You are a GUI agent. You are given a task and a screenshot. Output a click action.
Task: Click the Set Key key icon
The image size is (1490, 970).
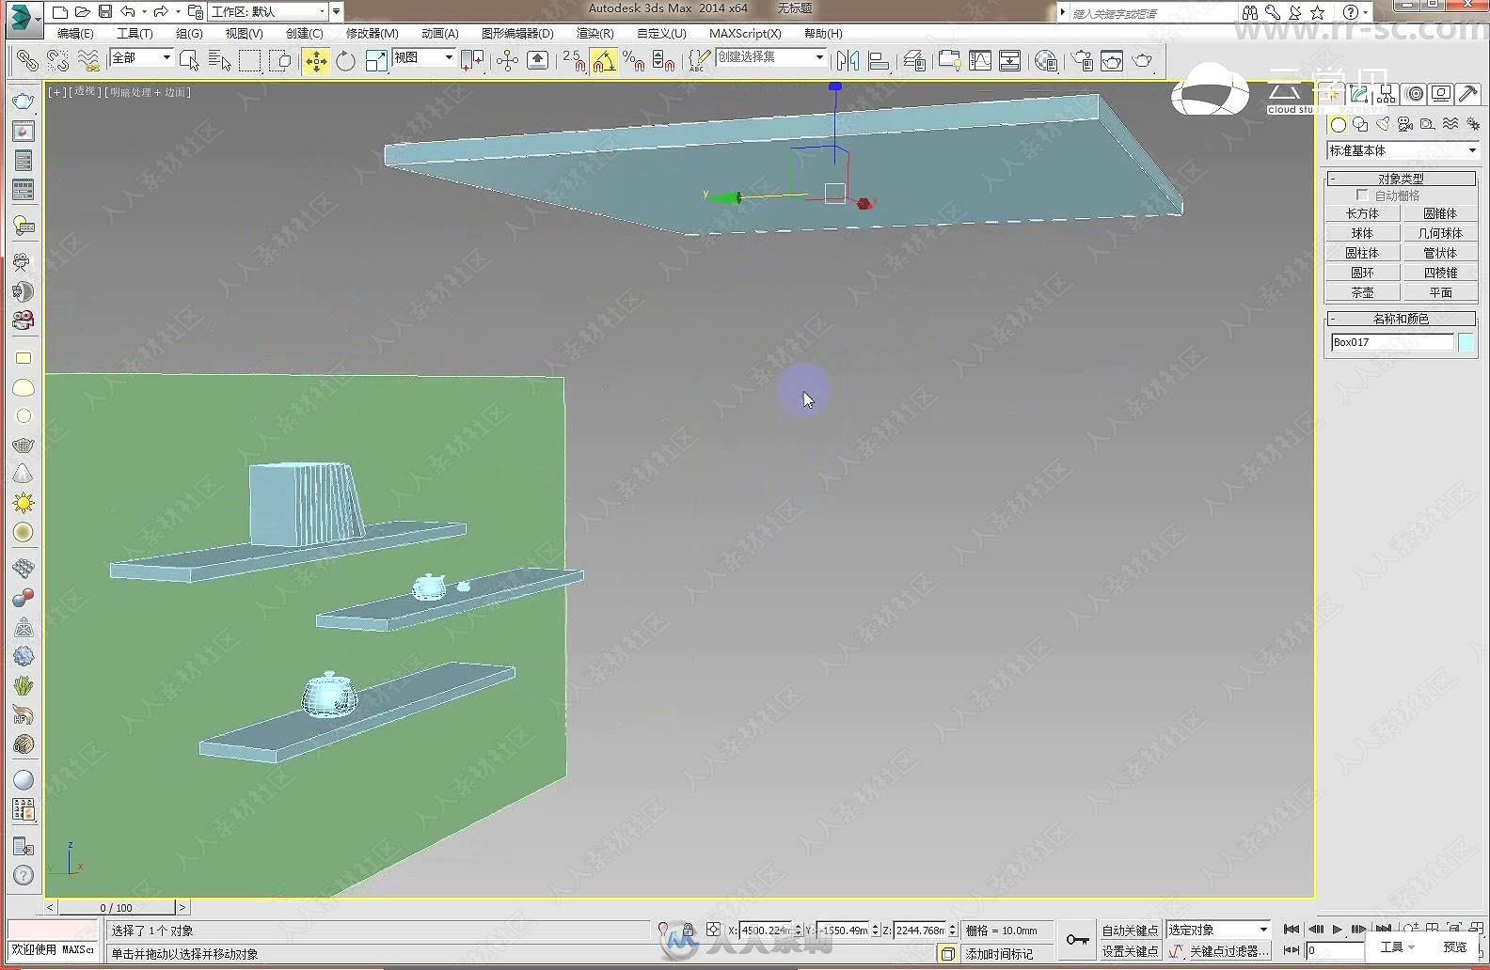tap(1078, 939)
